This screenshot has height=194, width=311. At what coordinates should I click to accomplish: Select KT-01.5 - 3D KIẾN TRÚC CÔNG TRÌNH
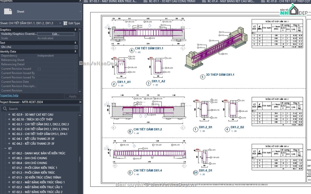(37, 177)
